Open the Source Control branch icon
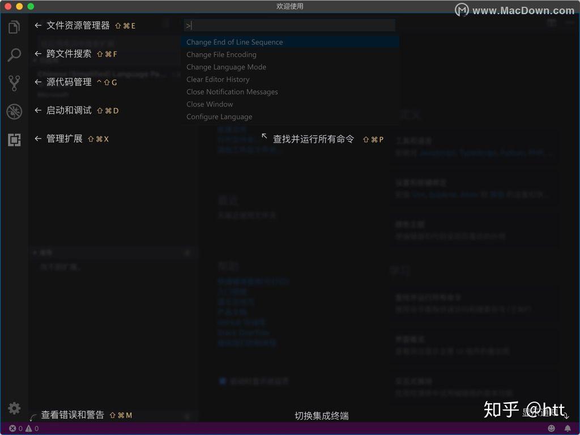This screenshot has width=580, height=435. tap(14, 83)
